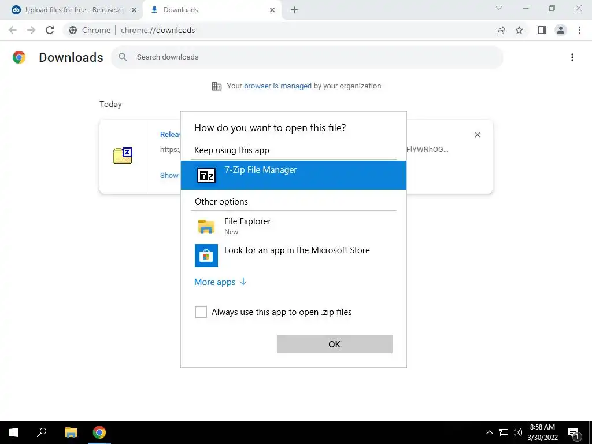Click the taskbar clock 8:58 AM
Screen dimensions: 592x444
[542, 432]
